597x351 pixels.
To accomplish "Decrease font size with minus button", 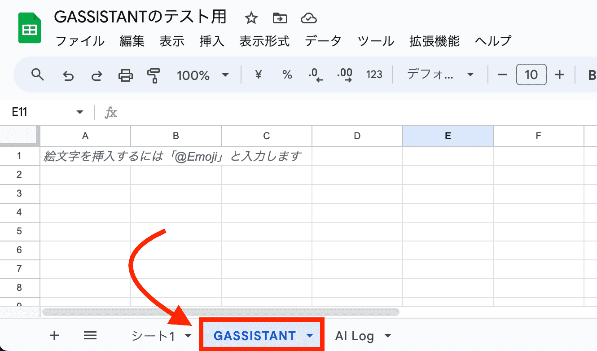I will (x=502, y=75).
